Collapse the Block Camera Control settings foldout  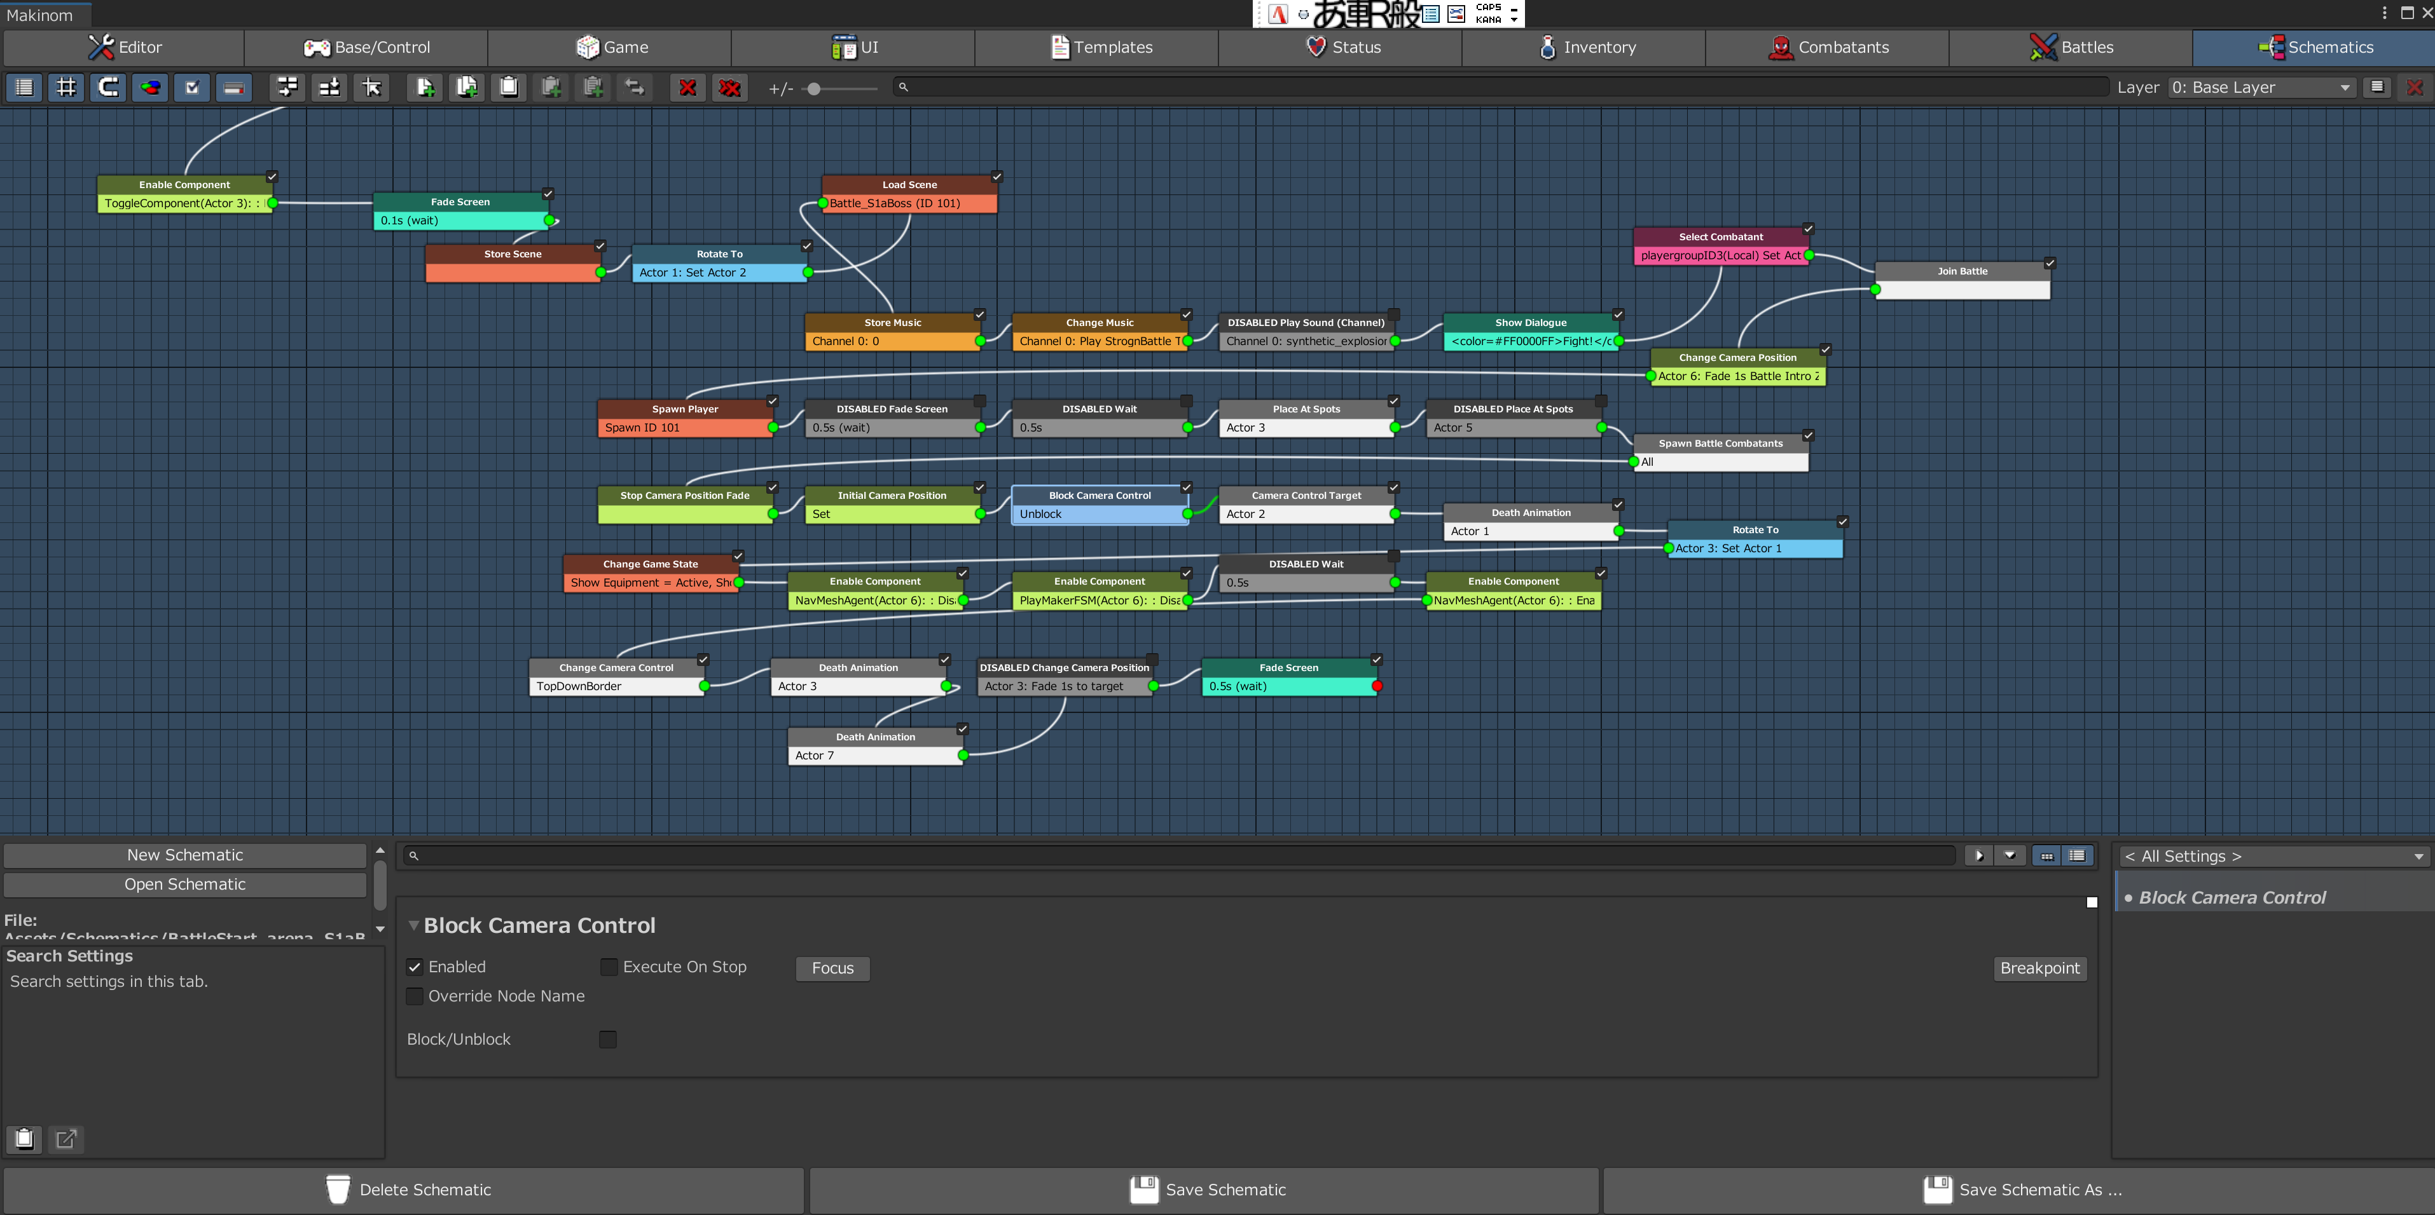click(413, 926)
